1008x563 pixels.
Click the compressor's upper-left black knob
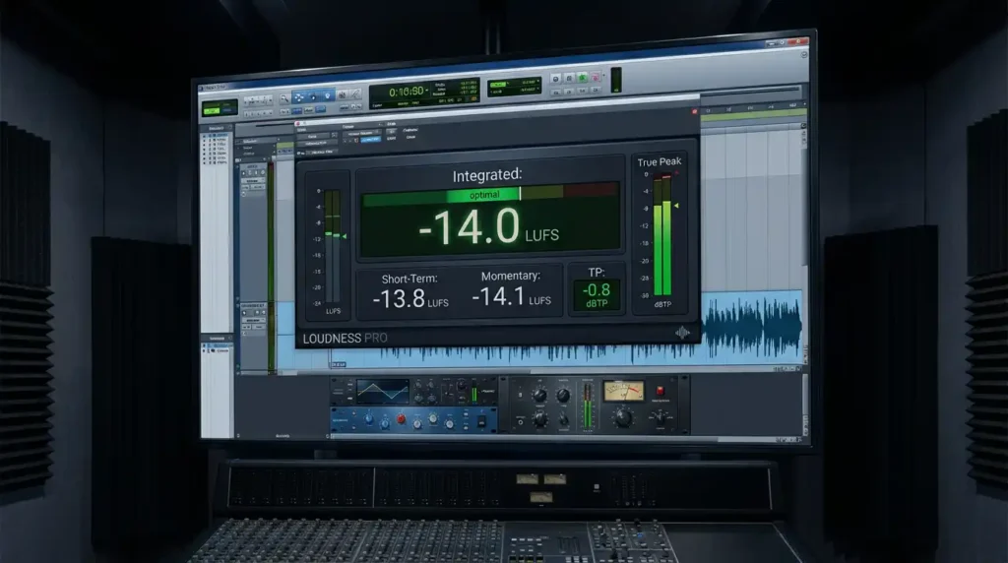click(x=539, y=396)
